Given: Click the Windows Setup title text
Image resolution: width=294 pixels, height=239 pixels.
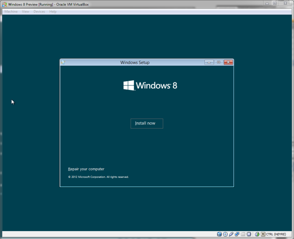Looking at the screenshot, I should pos(135,62).
